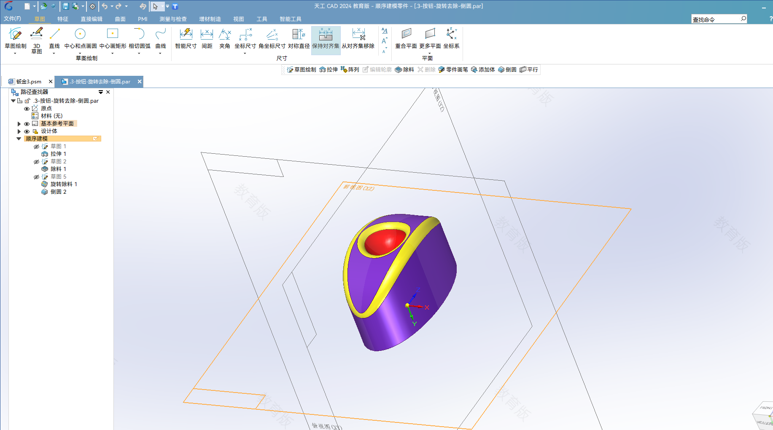Show 草图 2 using its eye icon
Viewport: 773px width, 430px height.
pos(37,162)
